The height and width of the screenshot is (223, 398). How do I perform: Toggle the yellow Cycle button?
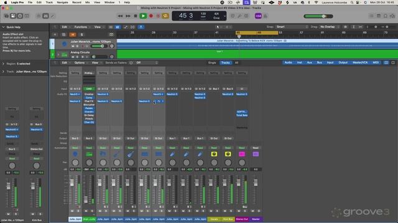165,16
